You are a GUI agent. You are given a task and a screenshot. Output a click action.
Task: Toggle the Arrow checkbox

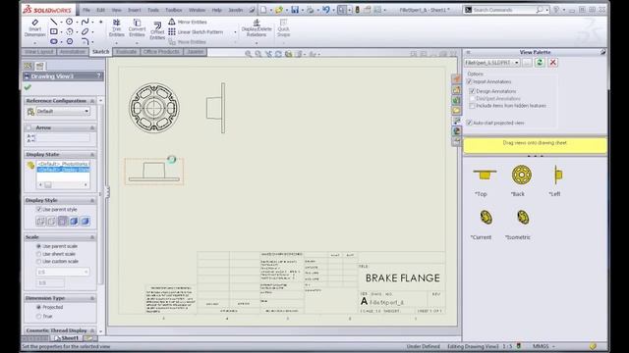(x=29, y=127)
